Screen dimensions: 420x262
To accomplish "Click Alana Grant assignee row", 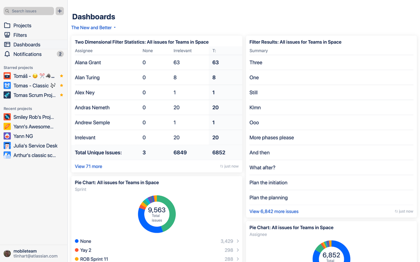I will click(157, 63).
